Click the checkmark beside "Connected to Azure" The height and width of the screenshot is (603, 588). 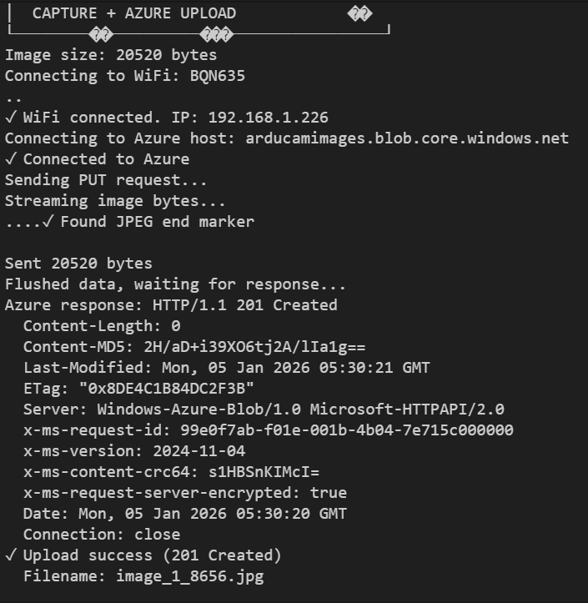point(10,159)
